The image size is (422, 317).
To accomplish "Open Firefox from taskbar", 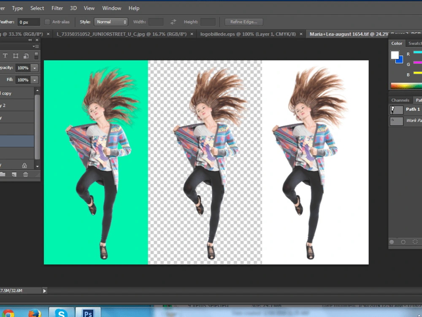I will pyautogui.click(x=35, y=313).
